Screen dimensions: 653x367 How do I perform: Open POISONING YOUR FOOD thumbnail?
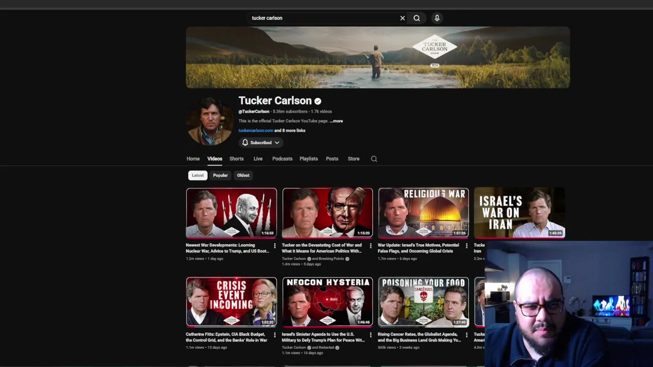click(x=423, y=302)
